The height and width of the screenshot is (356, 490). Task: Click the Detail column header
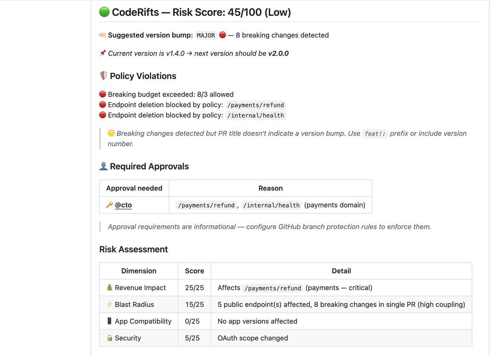point(341,271)
